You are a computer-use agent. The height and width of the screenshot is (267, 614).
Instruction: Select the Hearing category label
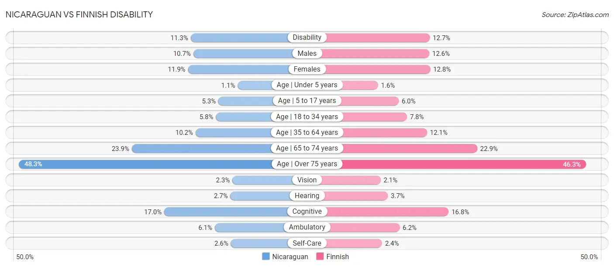(307, 195)
